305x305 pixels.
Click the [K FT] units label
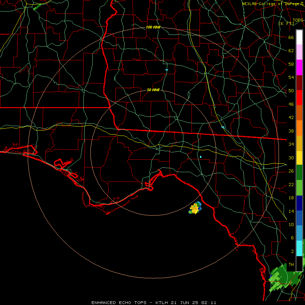(286, 23)
